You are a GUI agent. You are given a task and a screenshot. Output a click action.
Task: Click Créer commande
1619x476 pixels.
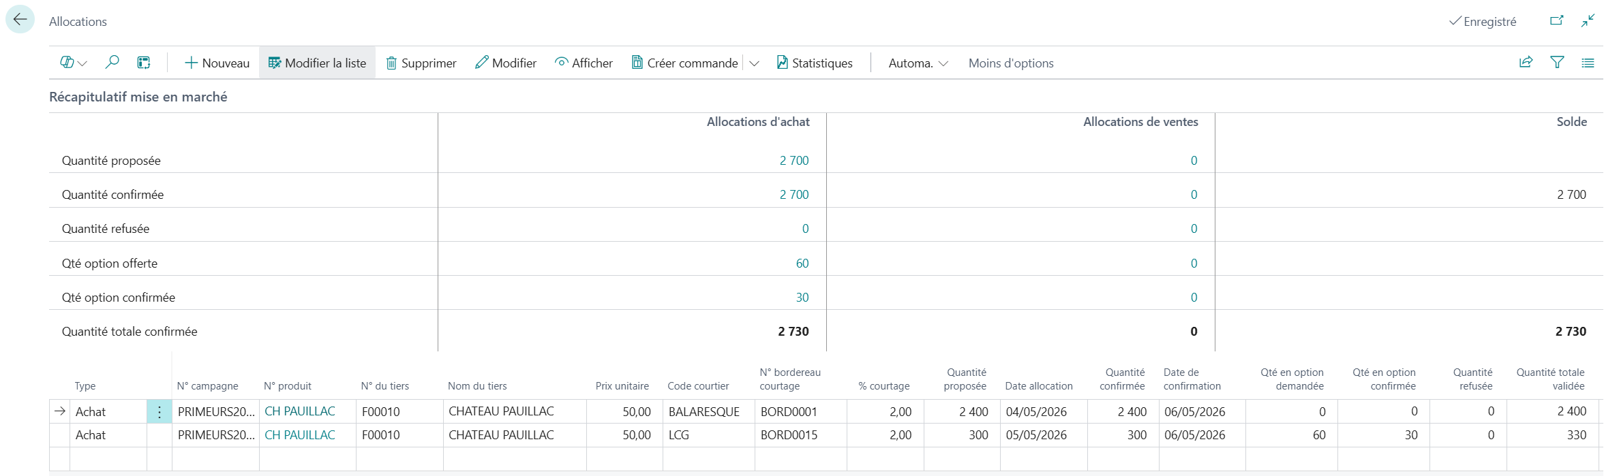(x=684, y=63)
